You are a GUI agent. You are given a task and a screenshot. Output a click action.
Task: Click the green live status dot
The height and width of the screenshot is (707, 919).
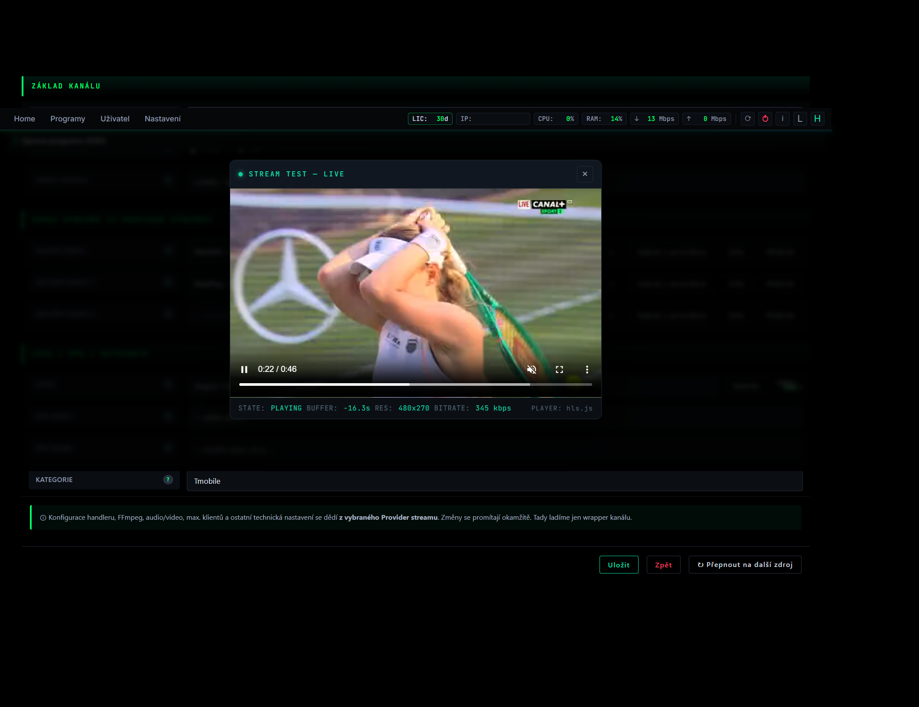point(241,174)
